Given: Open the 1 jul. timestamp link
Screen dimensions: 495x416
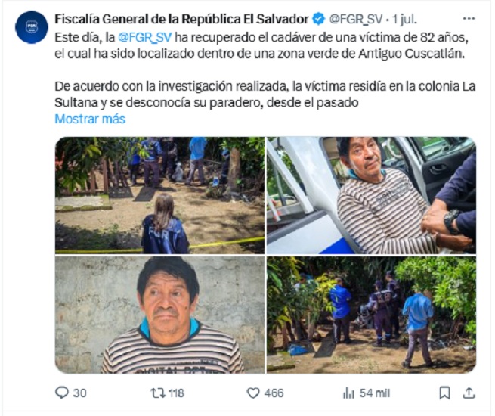Looking at the screenshot, I should (x=404, y=19).
